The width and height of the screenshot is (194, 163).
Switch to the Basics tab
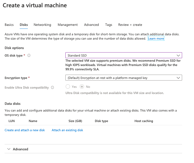pyautogui.click(x=9, y=25)
